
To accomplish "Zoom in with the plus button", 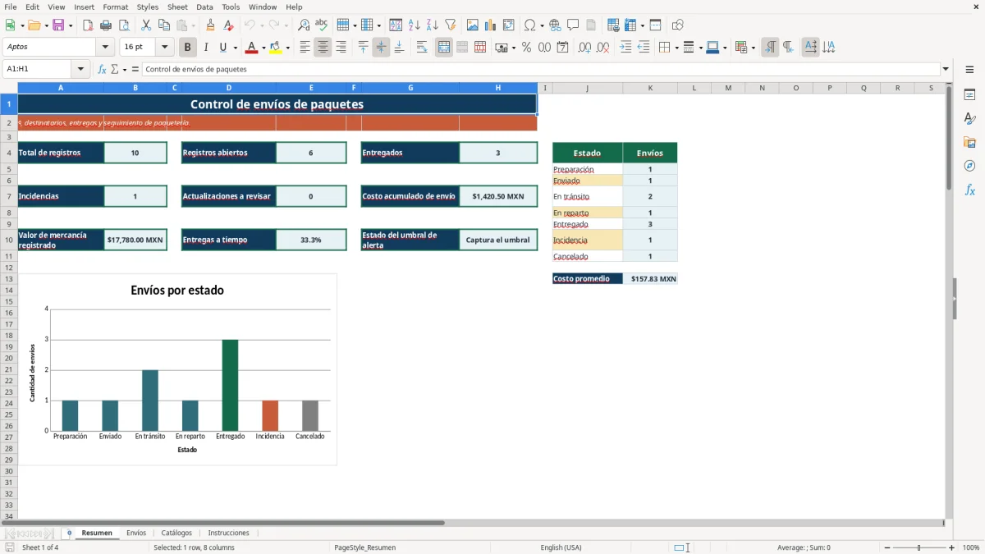I will (952, 547).
